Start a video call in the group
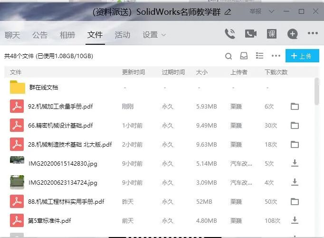This screenshot has width=324, height=238. [251, 33]
